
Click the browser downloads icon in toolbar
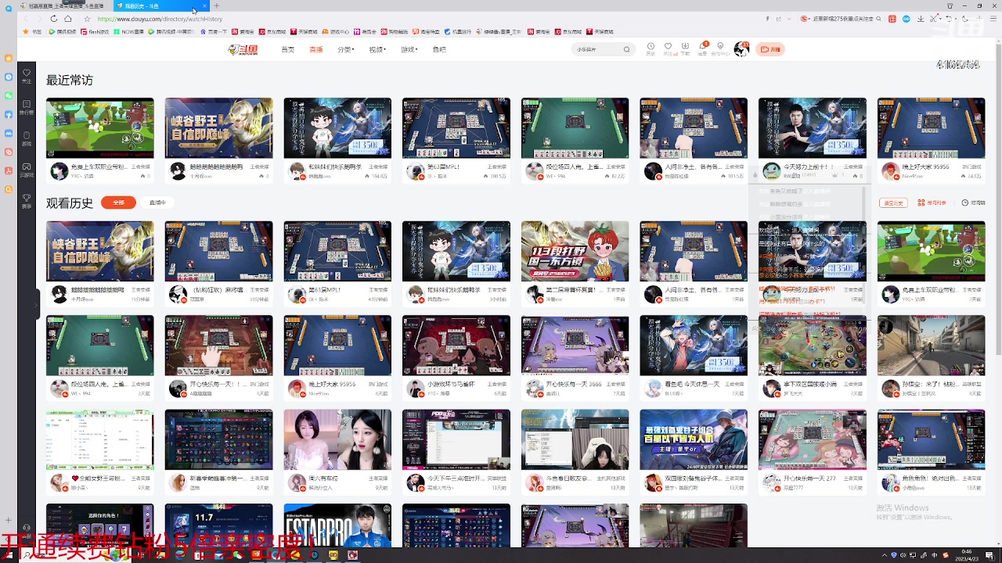point(921,19)
